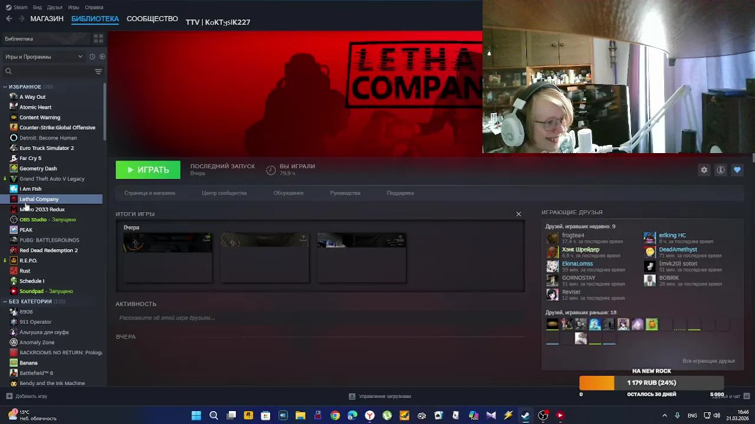Toggle show ready-to-play games filter

click(x=102, y=57)
